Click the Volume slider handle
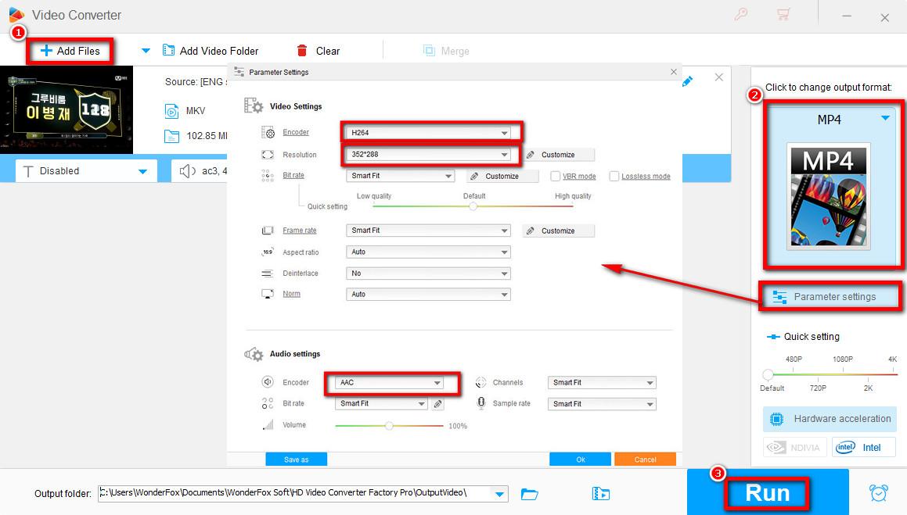The image size is (907, 515). coord(389,425)
